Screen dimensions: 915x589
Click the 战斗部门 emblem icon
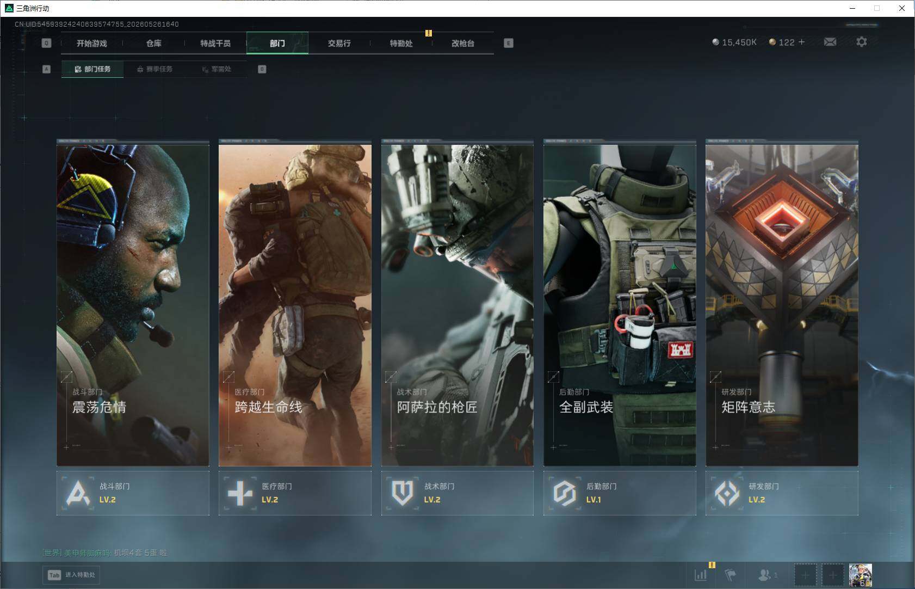[x=78, y=493]
